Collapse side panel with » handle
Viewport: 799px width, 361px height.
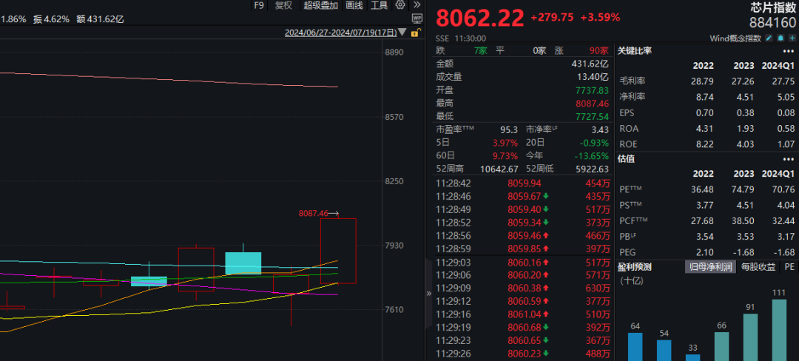point(428,293)
